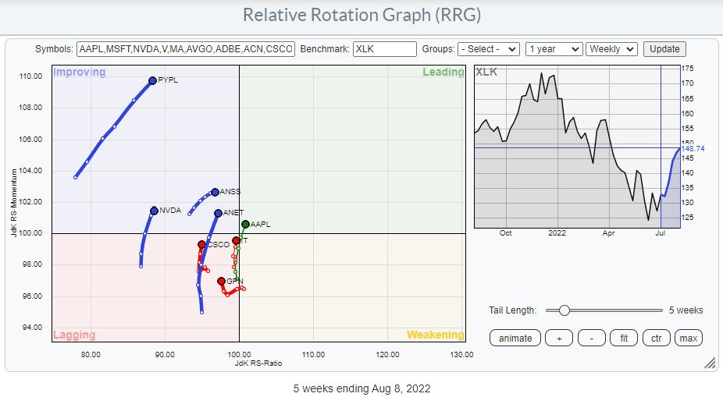Select the red CSCO data point
The height and width of the screenshot is (397, 723).
coord(201,245)
